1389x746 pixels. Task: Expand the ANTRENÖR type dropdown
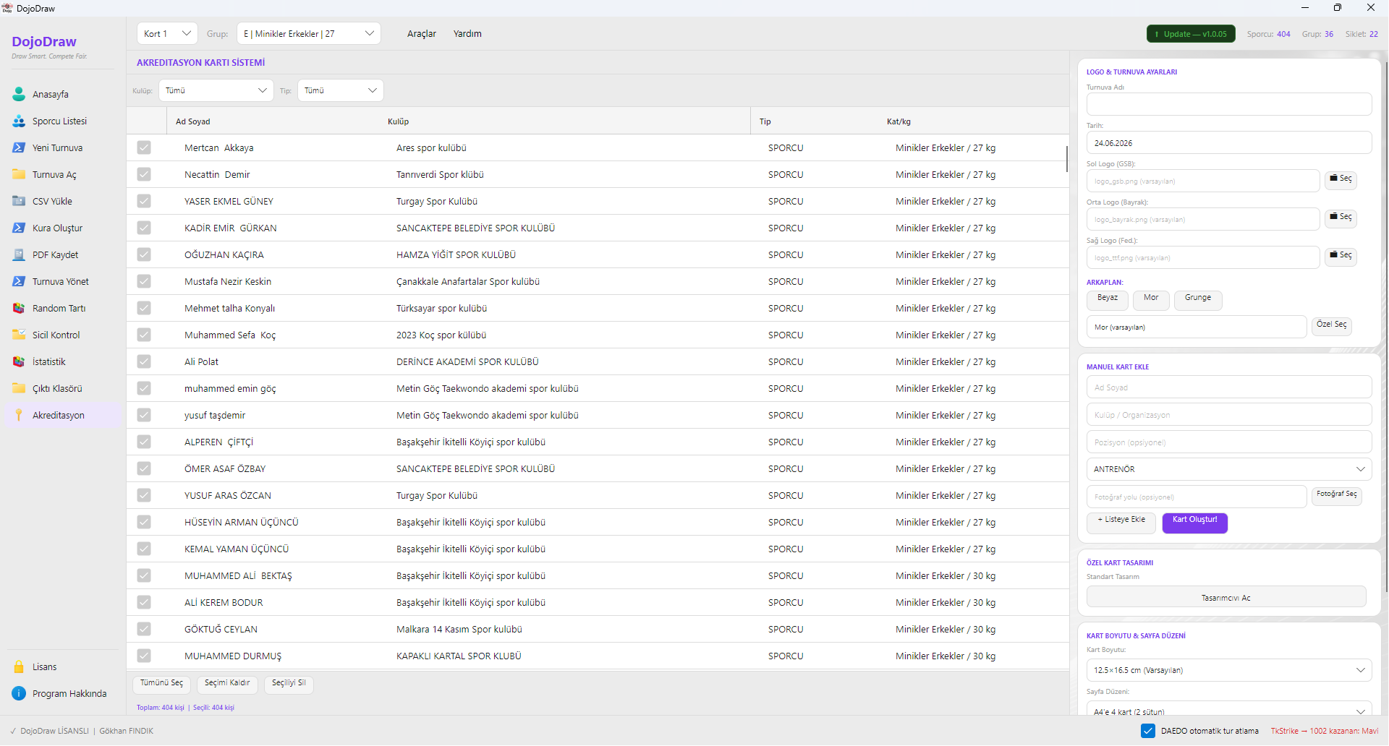[x=1229, y=469]
